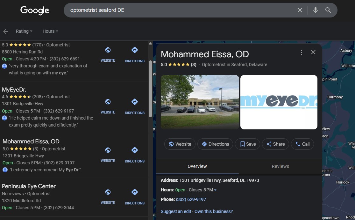Viewport: 355px width, 220px height.
Task: Click the Harmony label on the map
Action: pos(335,97)
